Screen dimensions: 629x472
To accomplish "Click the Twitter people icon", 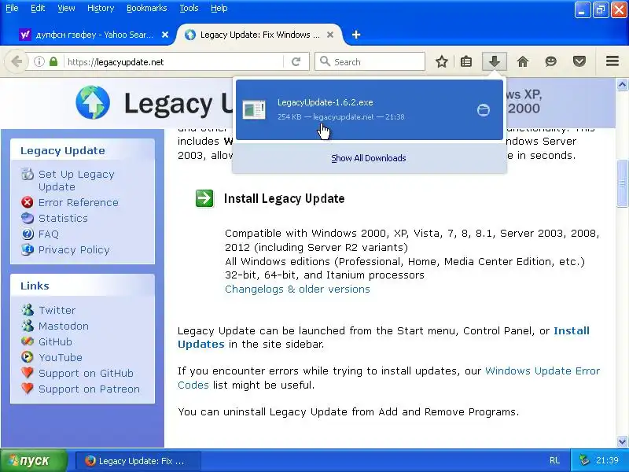I will click(28, 310).
